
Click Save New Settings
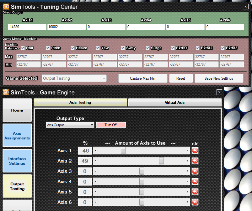[x=219, y=78]
